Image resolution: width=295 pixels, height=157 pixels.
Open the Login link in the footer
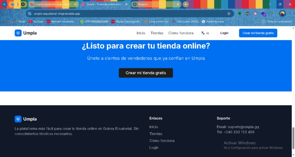click(154, 148)
